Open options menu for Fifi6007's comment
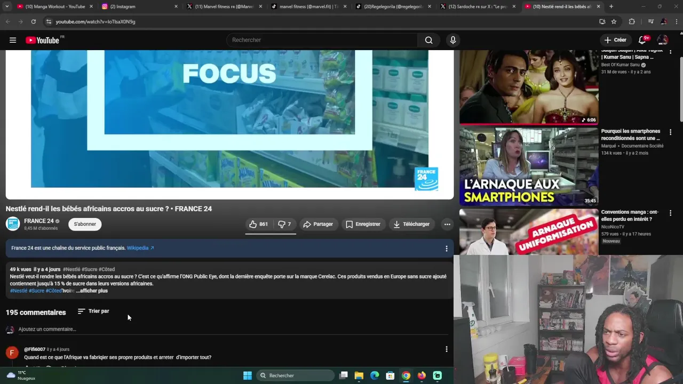Screen dimensions: 683x384 point(447,349)
